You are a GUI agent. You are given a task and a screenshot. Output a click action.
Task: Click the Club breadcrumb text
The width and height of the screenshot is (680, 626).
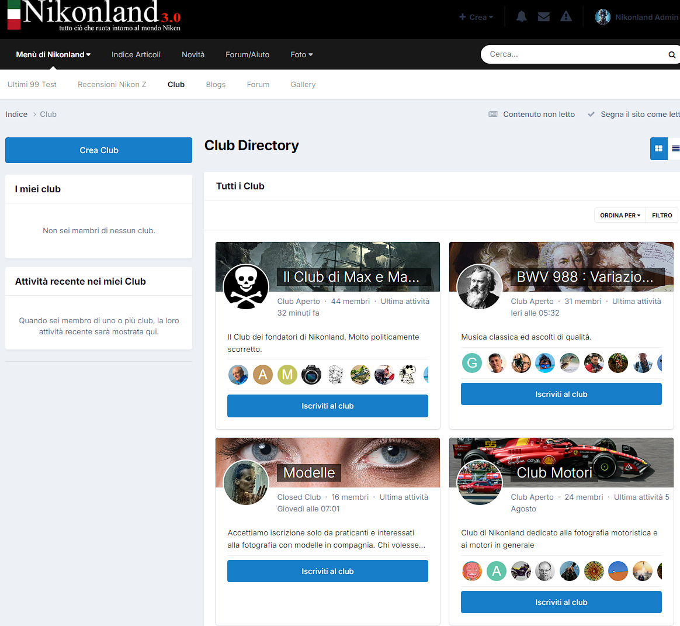pos(48,114)
